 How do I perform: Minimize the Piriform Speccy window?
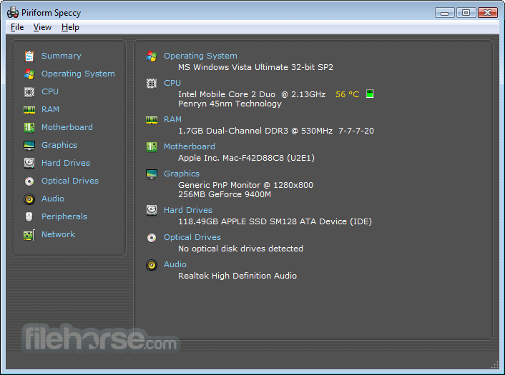(x=444, y=13)
